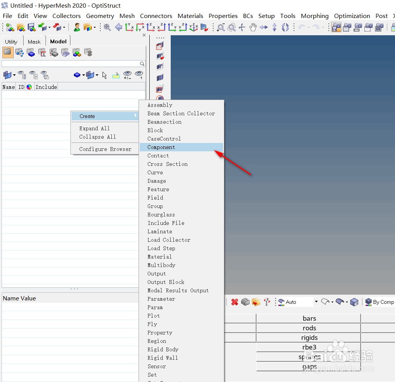The width and height of the screenshot is (395, 382).
Task: Select the Component View browser icon
Action: point(31,53)
